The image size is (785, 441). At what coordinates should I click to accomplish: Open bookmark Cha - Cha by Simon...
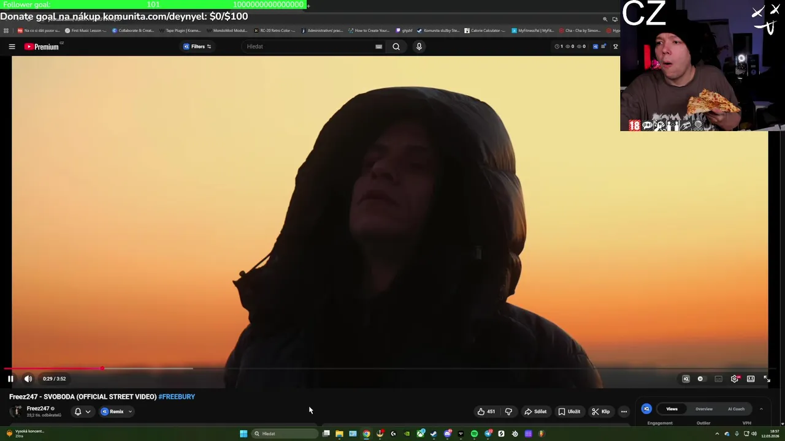tap(580, 31)
